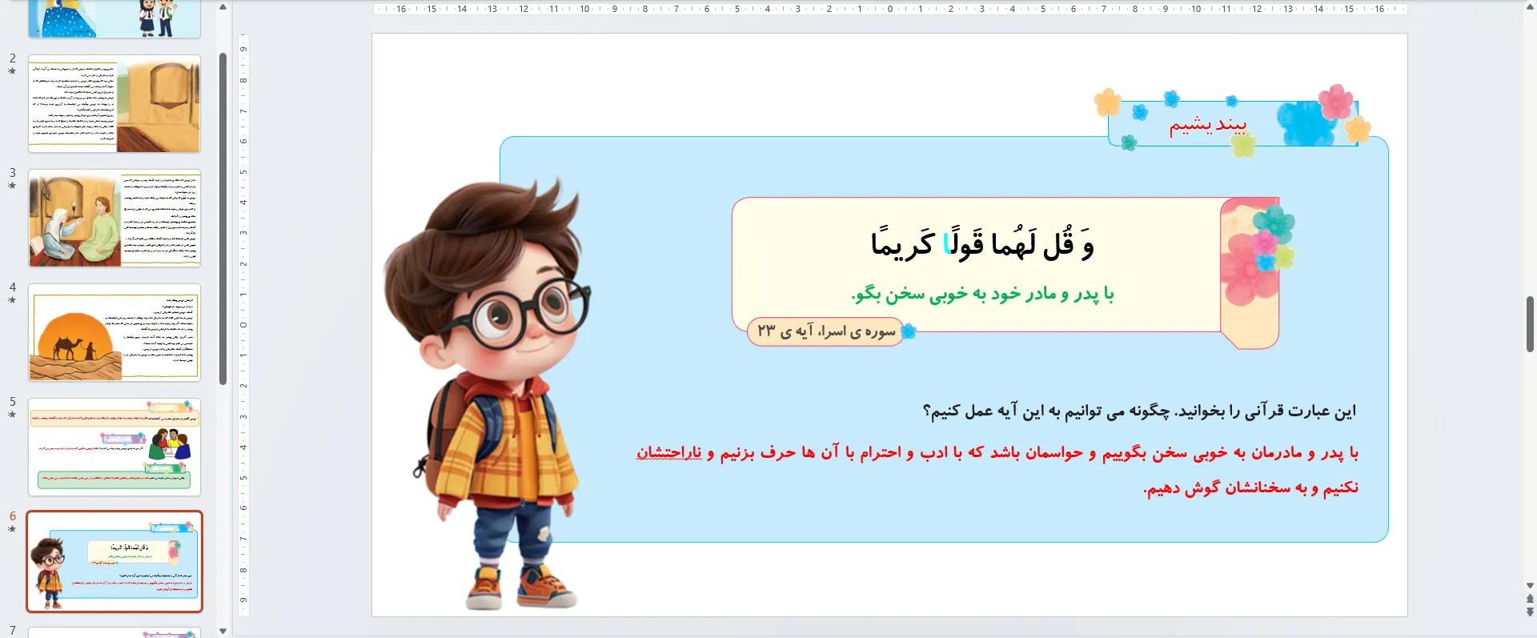Click the animation star icon beside slide 5

click(12, 415)
